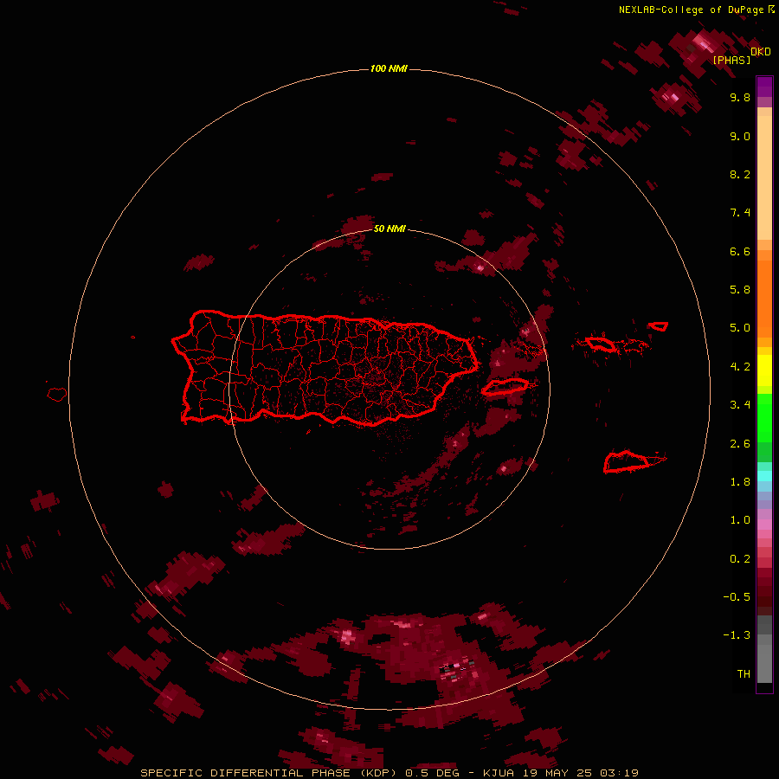The width and height of the screenshot is (779, 779).
Task: Click the St. Thomas island outline
Action: pos(601,344)
